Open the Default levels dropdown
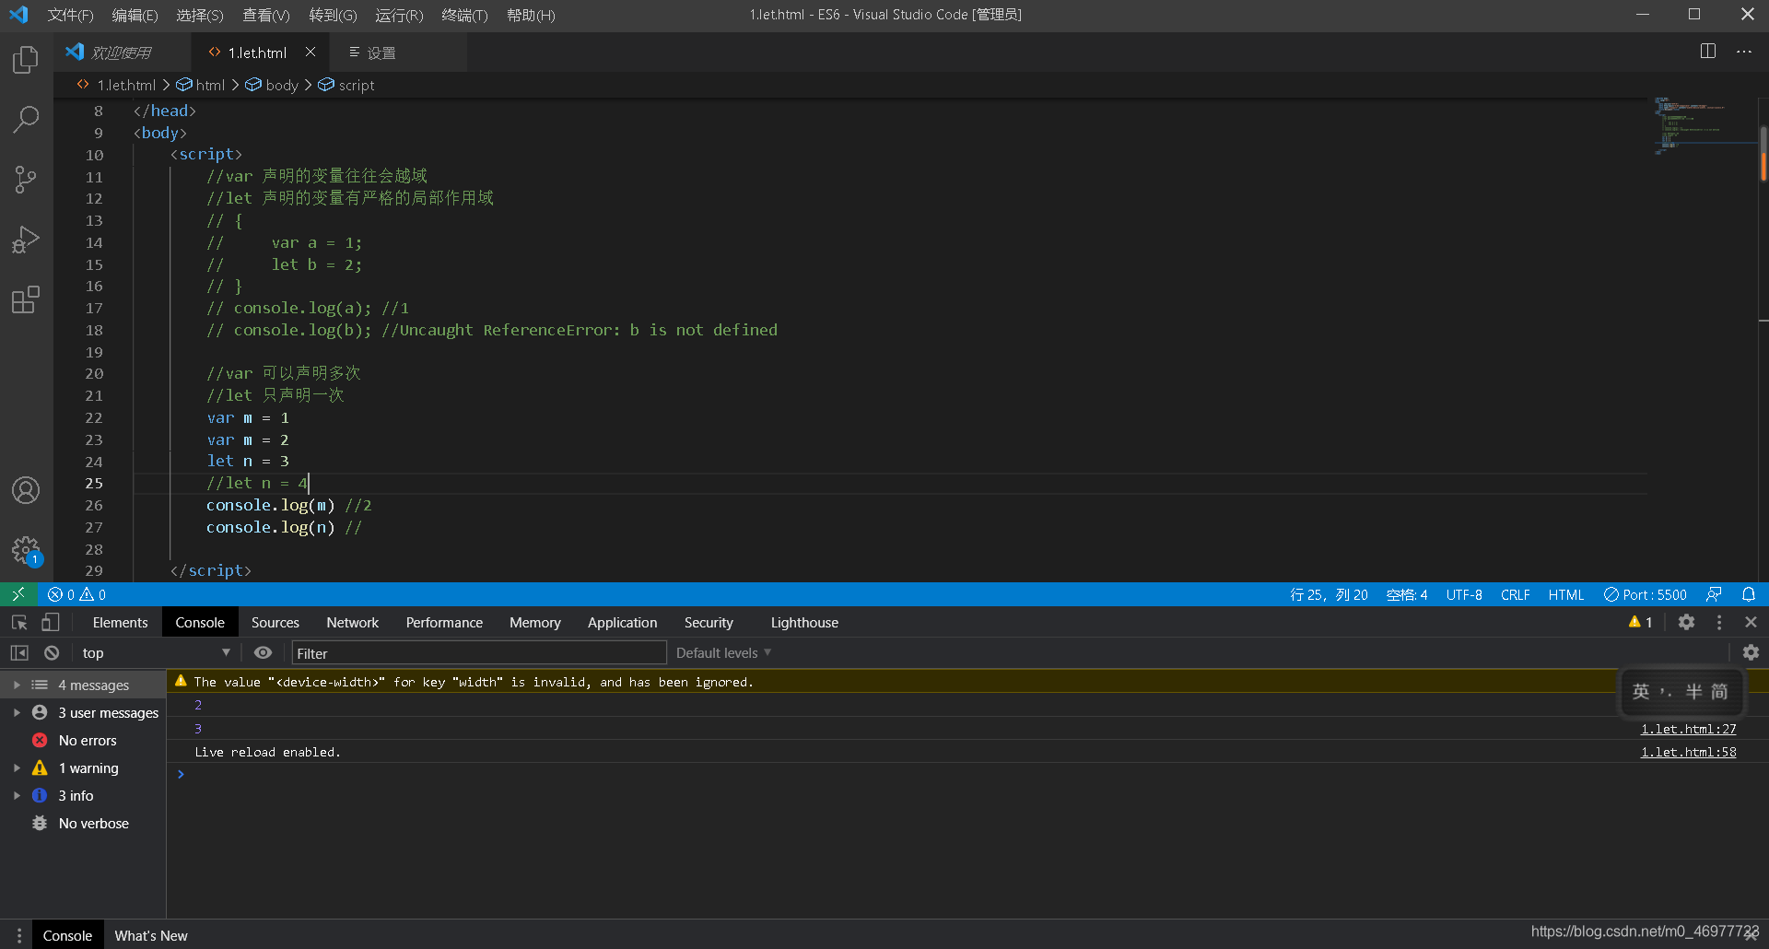This screenshot has height=949, width=1769. point(723,652)
